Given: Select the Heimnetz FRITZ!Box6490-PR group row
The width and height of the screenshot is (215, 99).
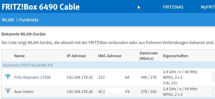Looking at the screenshot, I should (x=108, y=65).
